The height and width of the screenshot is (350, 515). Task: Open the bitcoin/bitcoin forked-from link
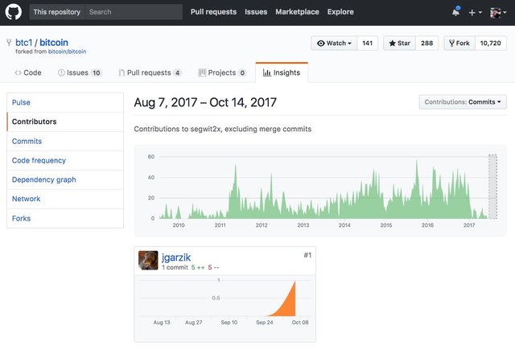(67, 51)
